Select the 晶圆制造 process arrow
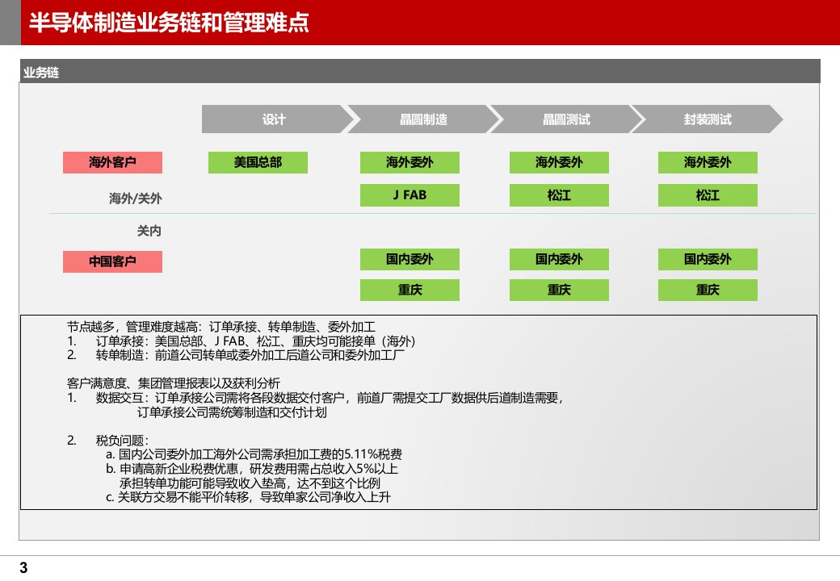The width and height of the screenshot is (840, 581). [x=423, y=119]
